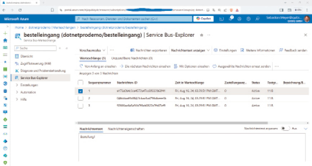Select the Nachrichteneigenschaften tab
The height and width of the screenshot is (166, 312).
click(126, 129)
